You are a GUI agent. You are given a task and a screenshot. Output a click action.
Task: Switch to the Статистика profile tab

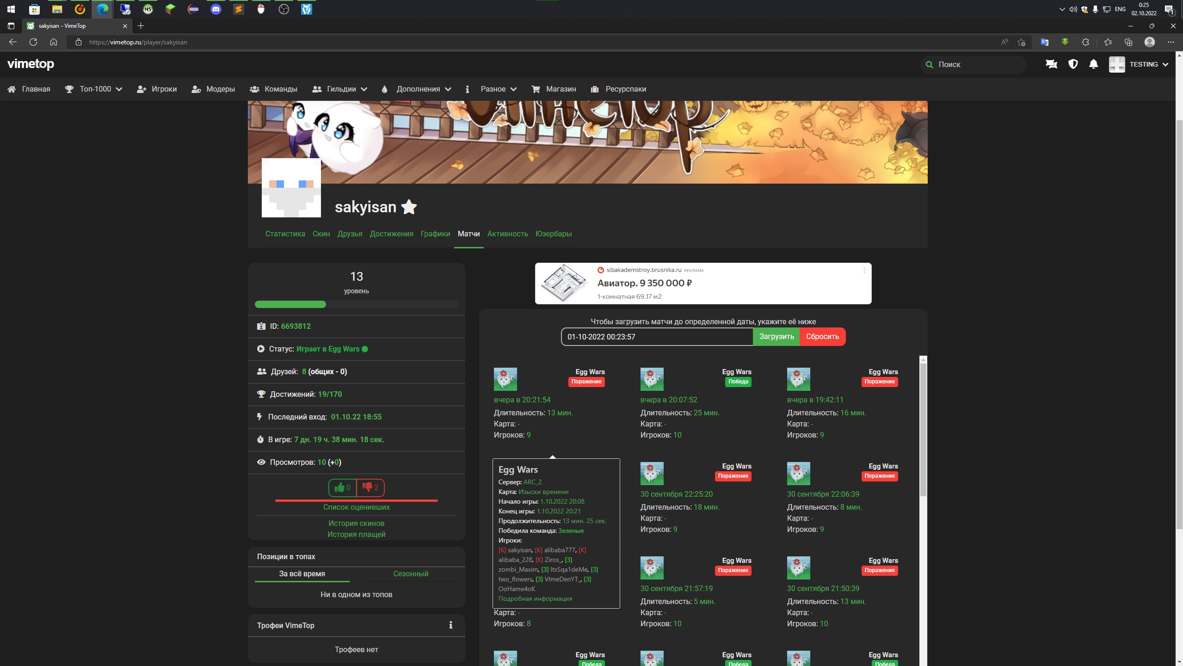[285, 234]
